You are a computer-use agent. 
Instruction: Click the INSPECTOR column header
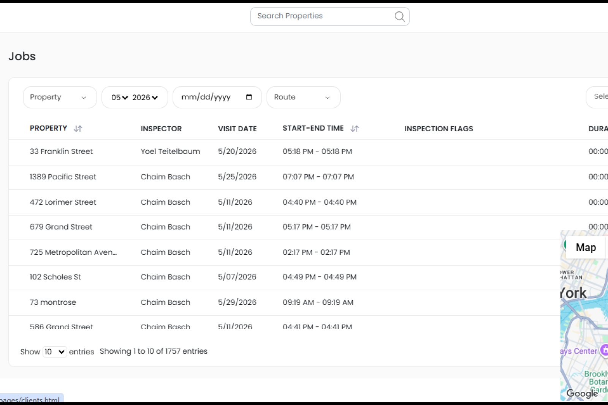click(161, 129)
